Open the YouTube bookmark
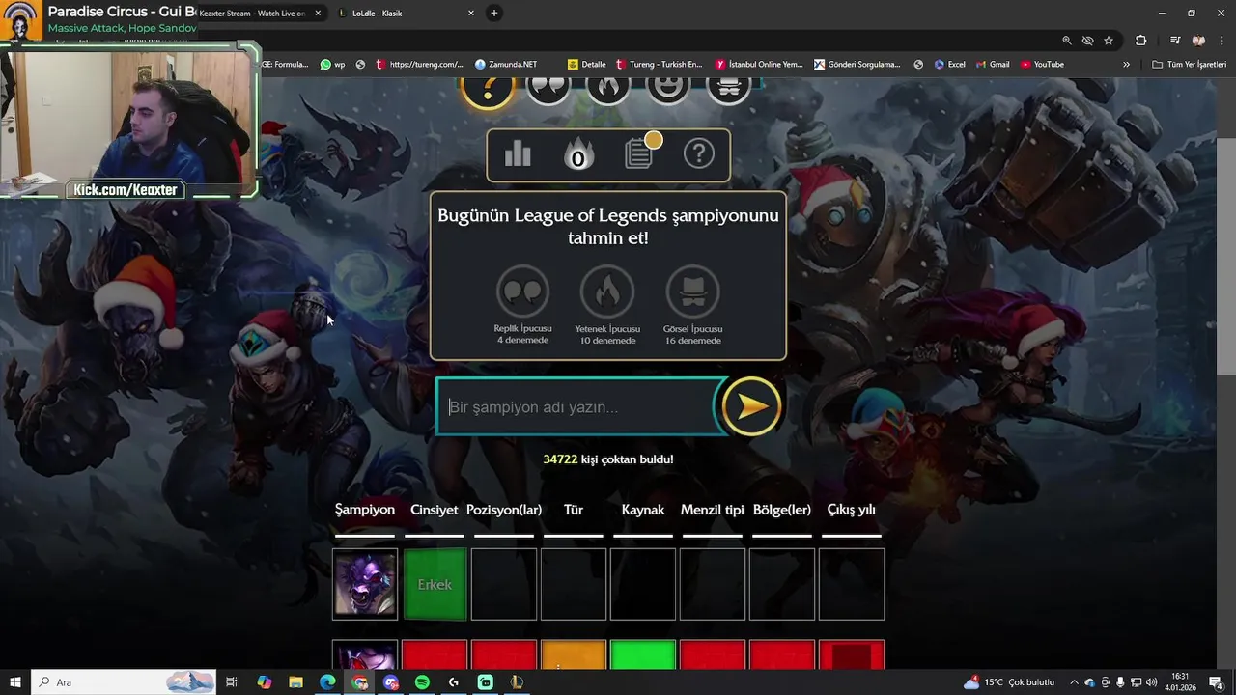The width and height of the screenshot is (1236, 695). coord(1042,65)
